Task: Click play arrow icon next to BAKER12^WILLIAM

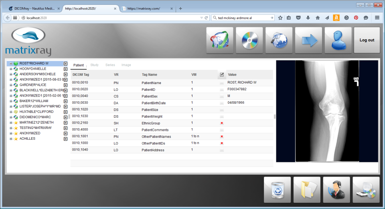Action: 65,101
